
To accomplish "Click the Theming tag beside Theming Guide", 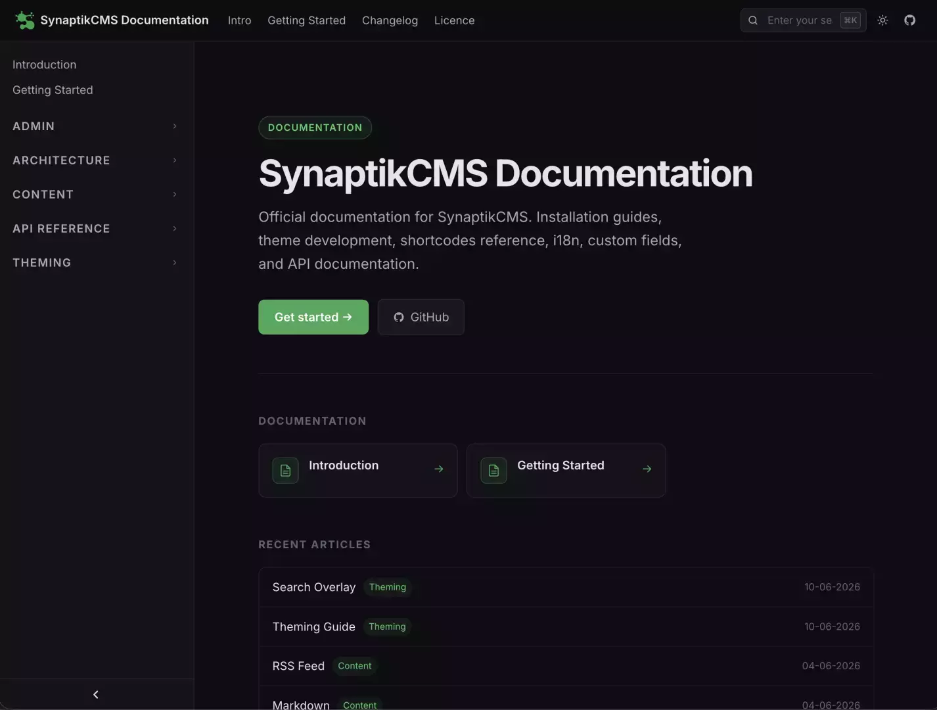I will tap(387, 627).
